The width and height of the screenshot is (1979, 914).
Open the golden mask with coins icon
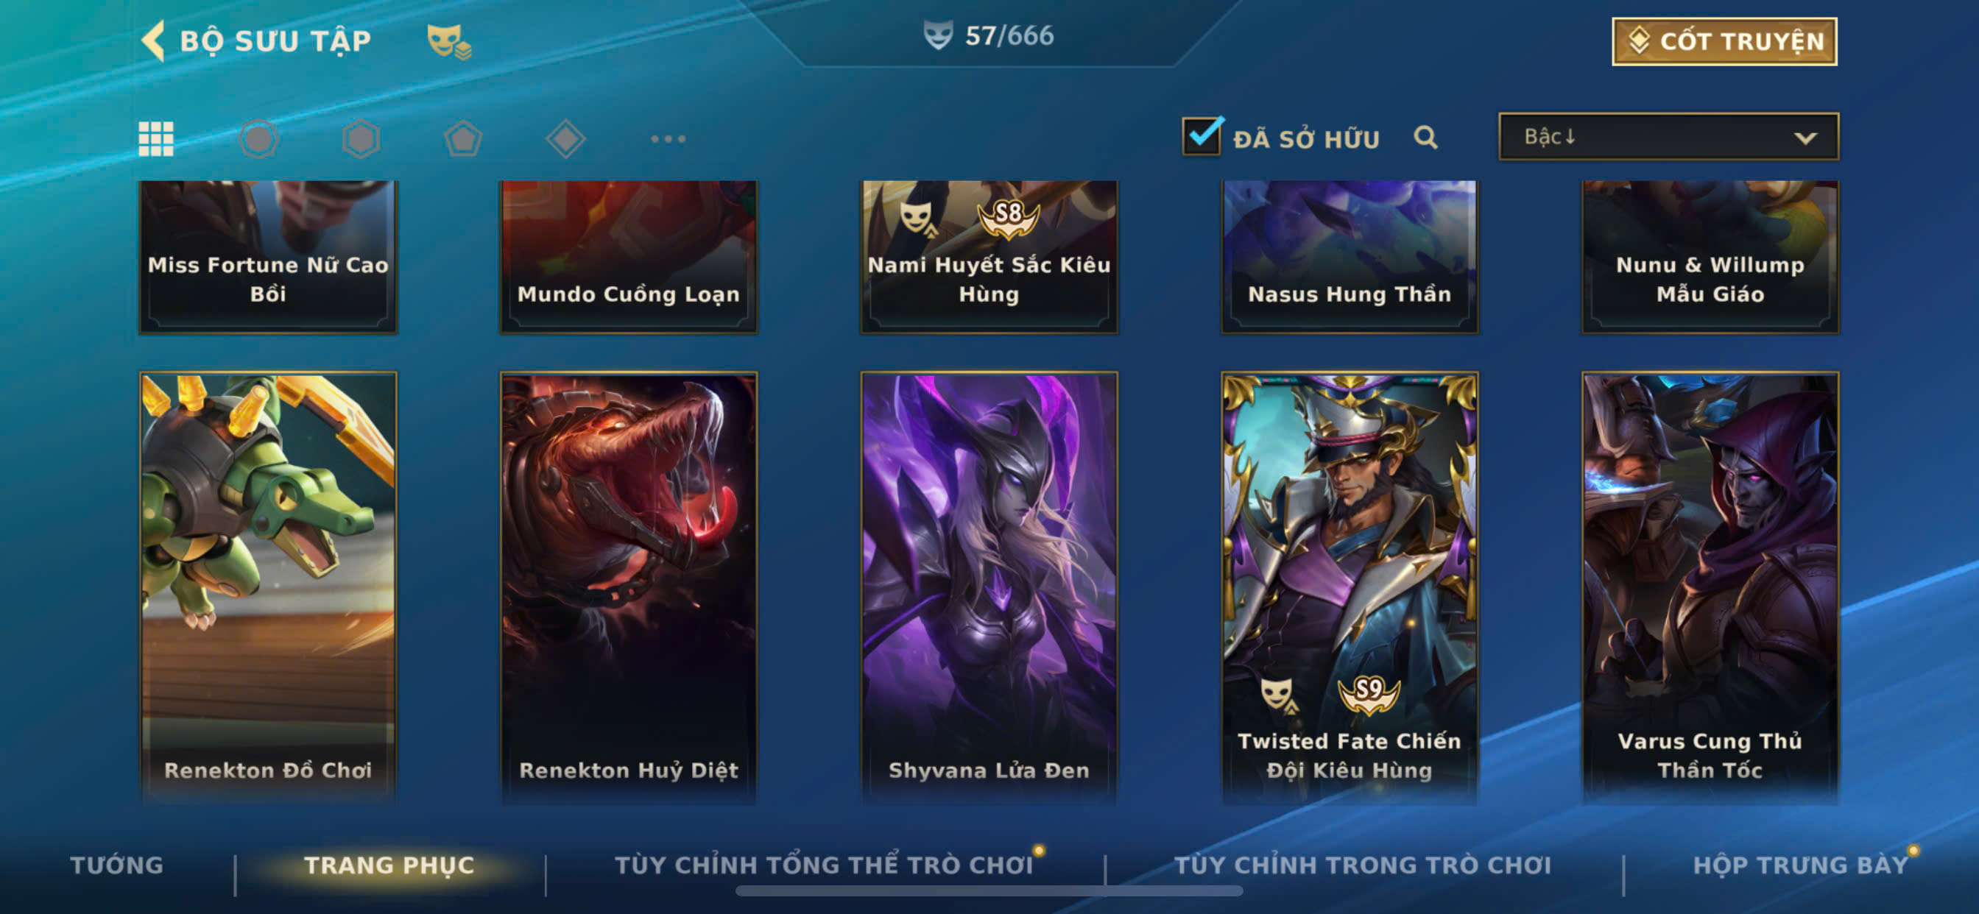click(x=449, y=40)
